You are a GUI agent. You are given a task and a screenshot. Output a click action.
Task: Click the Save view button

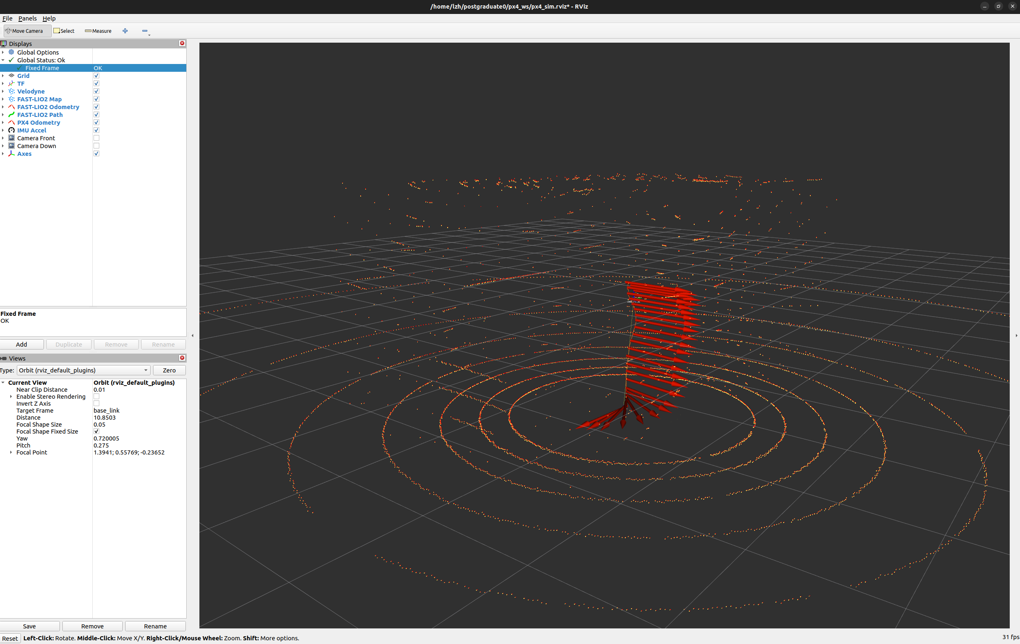pyautogui.click(x=29, y=626)
